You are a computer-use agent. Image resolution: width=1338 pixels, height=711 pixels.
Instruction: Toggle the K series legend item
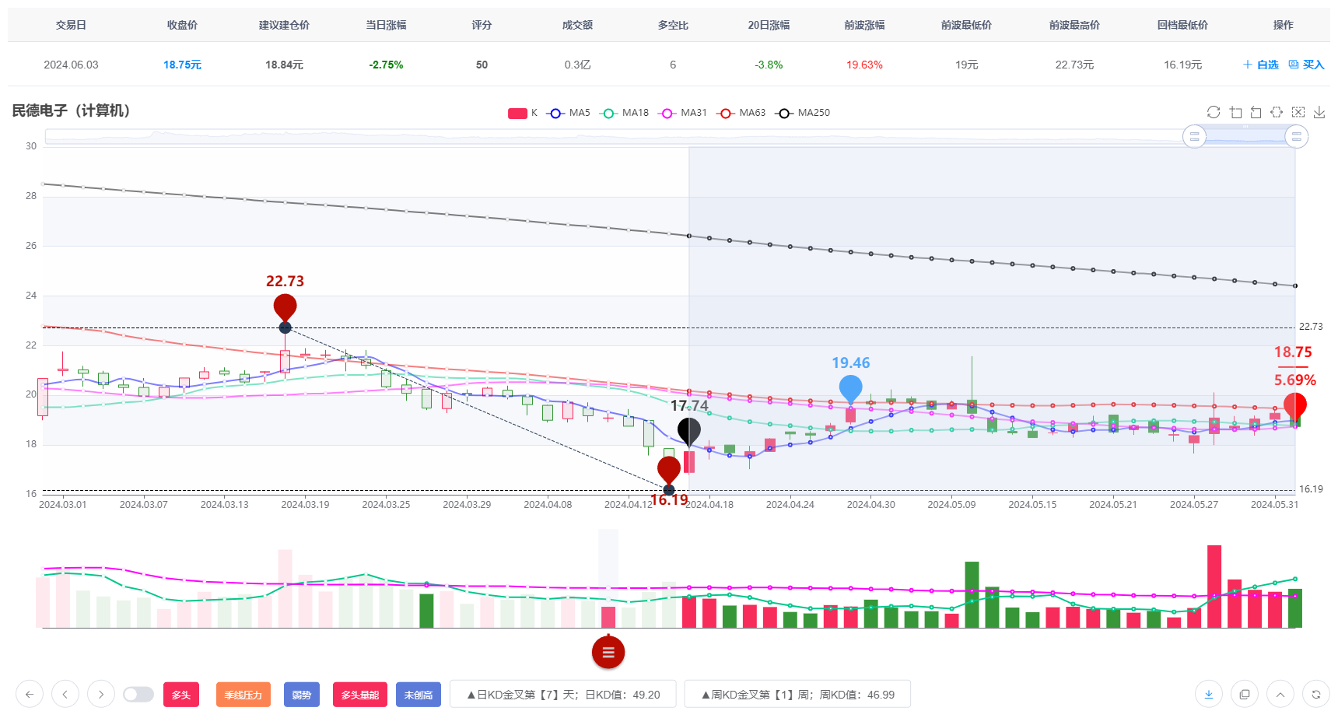[523, 113]
